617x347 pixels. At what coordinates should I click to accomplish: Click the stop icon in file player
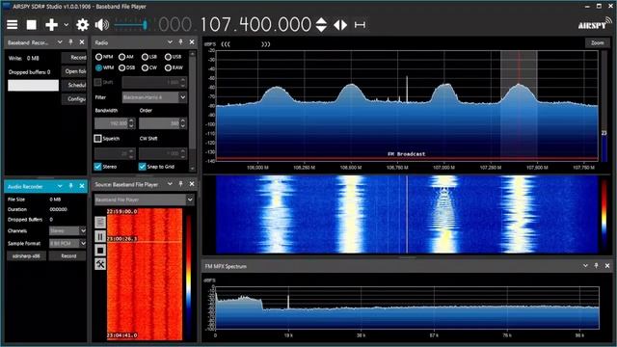[x=100, y=251]
